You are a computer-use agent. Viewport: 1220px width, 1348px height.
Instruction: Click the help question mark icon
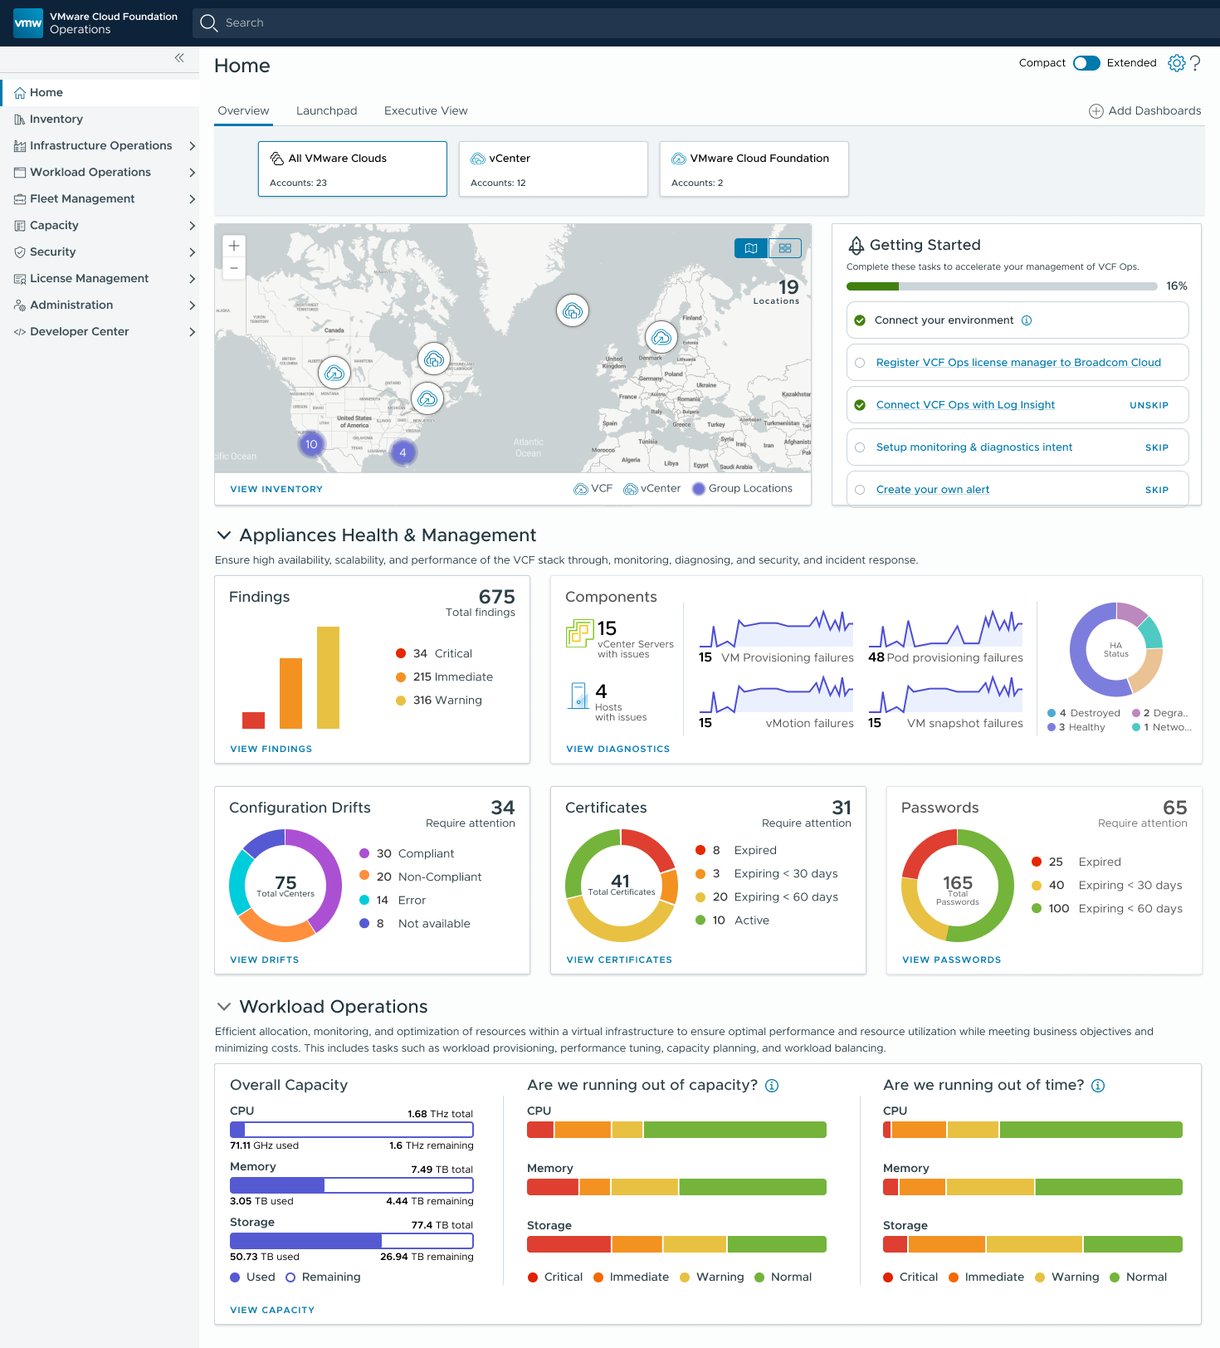pyautogui.click(x=1195, y=63)
